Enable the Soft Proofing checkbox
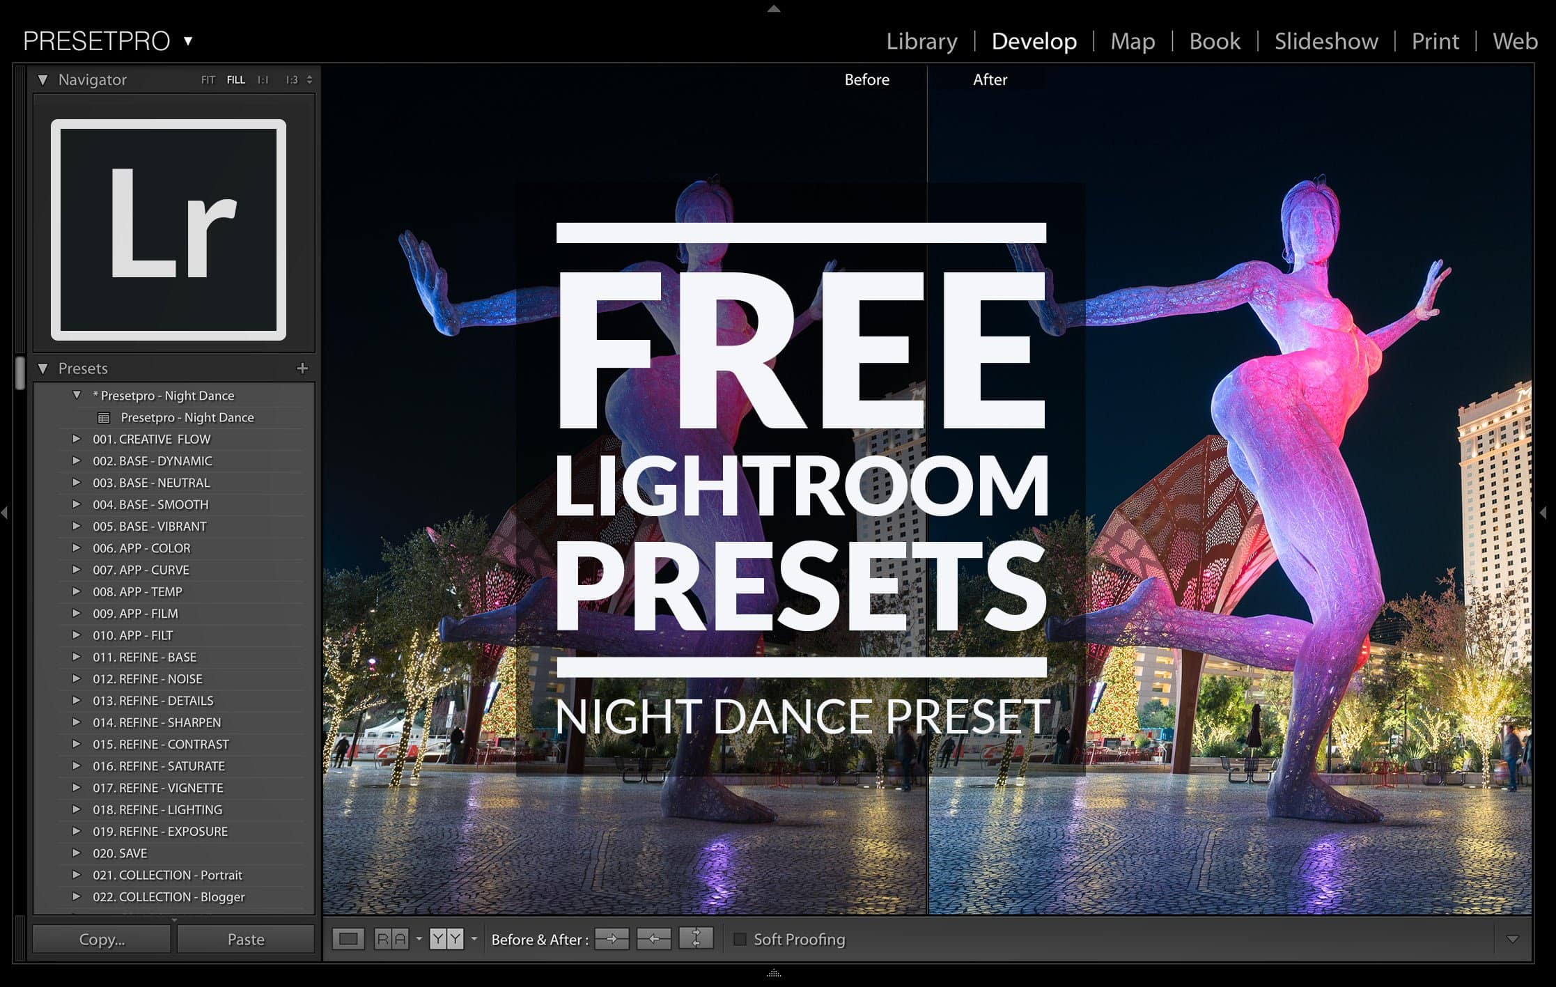The width and height of the screenshot is (1556, 987). point(740,939)
